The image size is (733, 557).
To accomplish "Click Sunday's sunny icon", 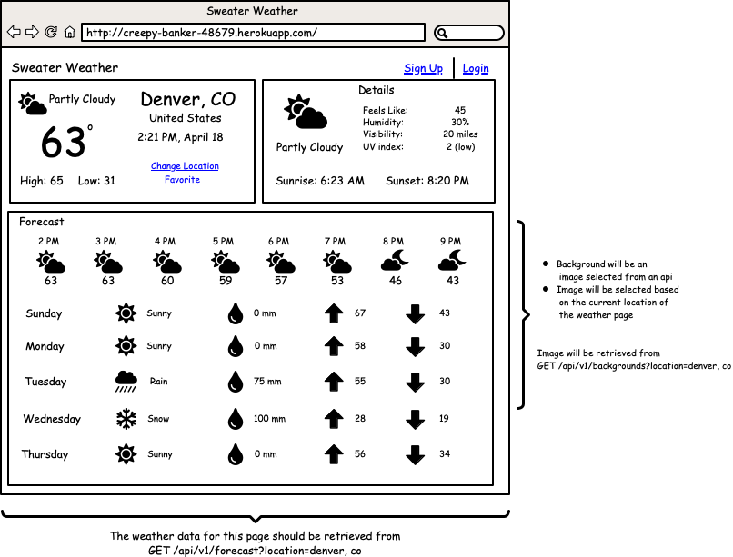I will tap(126, 313).
